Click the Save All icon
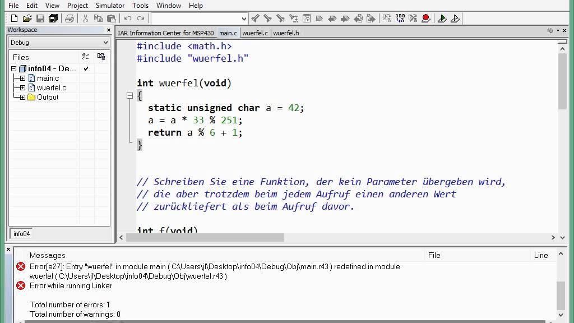The width and height of the screenshot is (574, 323). click(x=53, y=19)
